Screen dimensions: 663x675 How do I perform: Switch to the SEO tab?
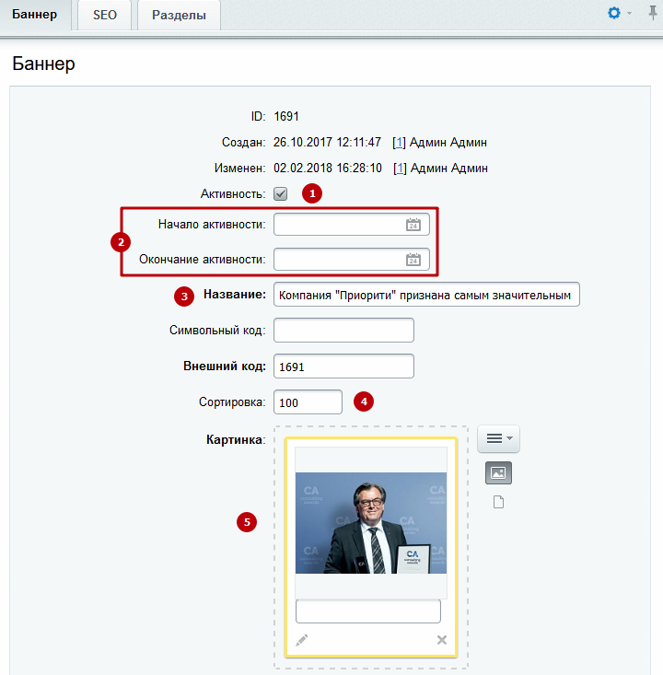click(105, 15)
